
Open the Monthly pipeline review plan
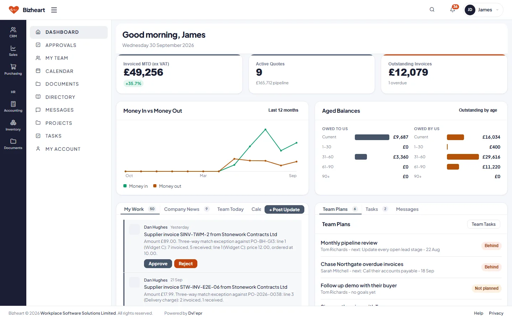[411, 246]
